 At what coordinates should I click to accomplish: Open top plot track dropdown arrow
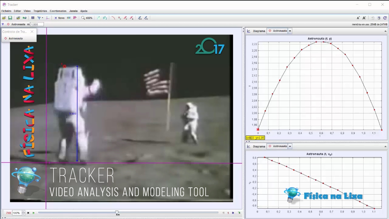point(290,31)
